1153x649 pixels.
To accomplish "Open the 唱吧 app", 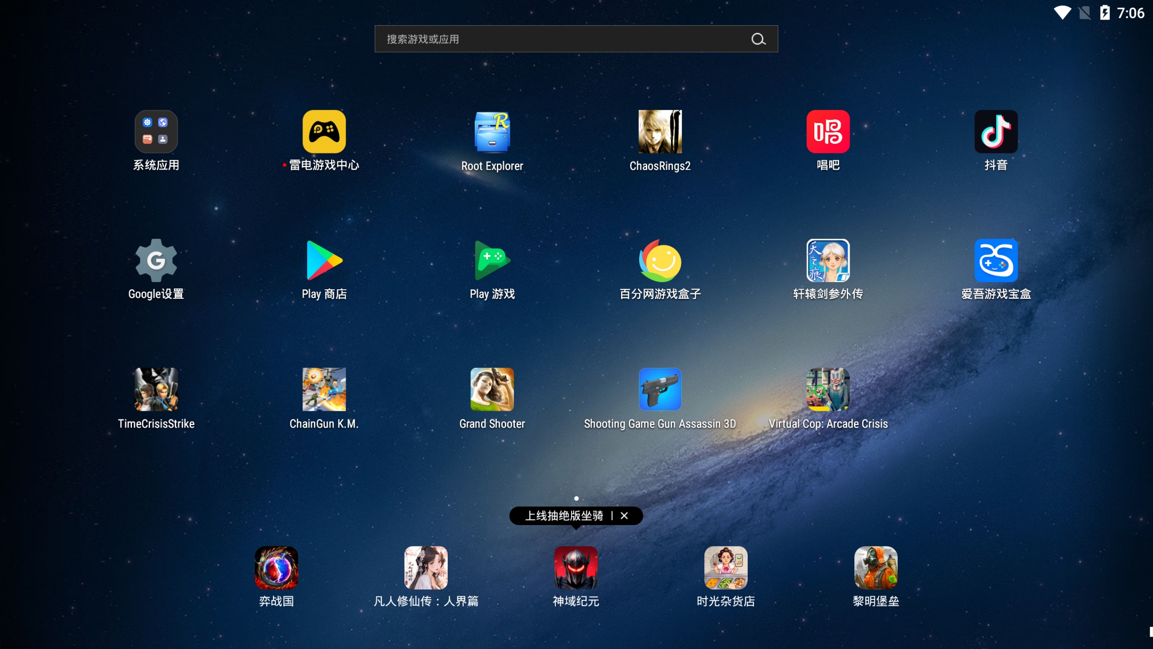I will point(828,132).
